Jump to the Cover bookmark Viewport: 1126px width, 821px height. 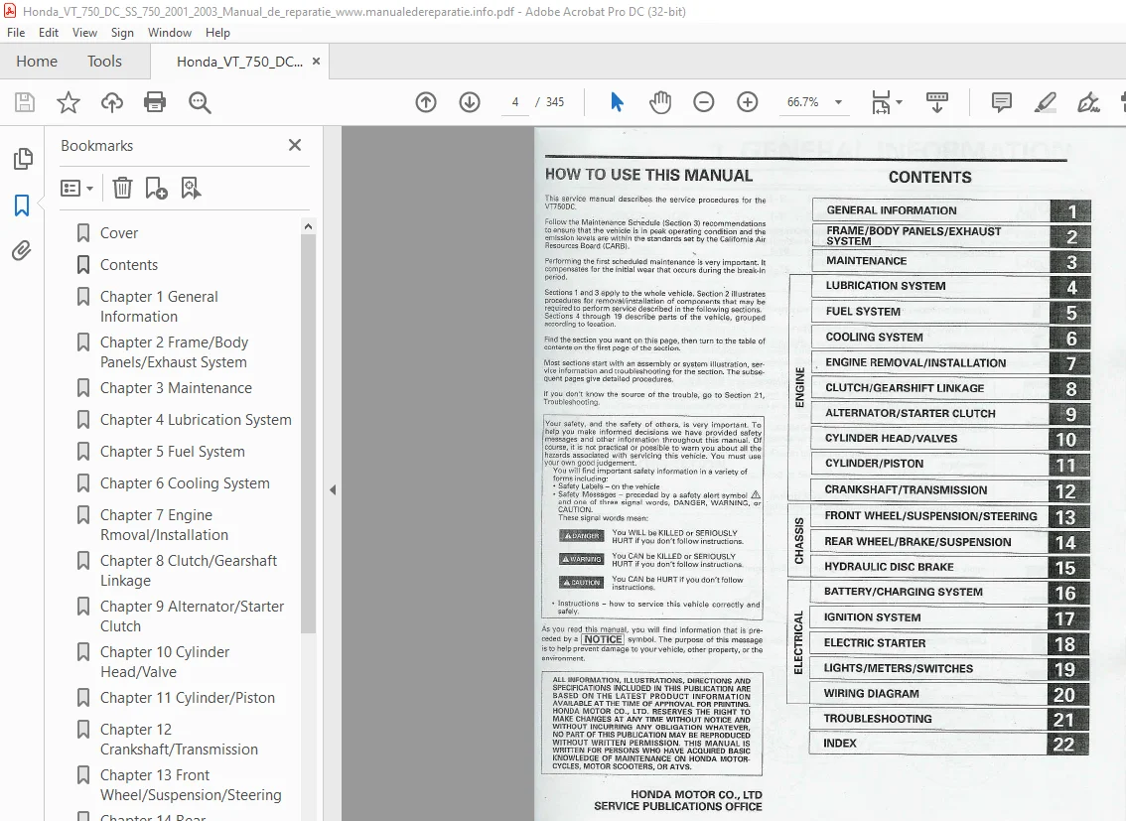[x=118, y=233]
